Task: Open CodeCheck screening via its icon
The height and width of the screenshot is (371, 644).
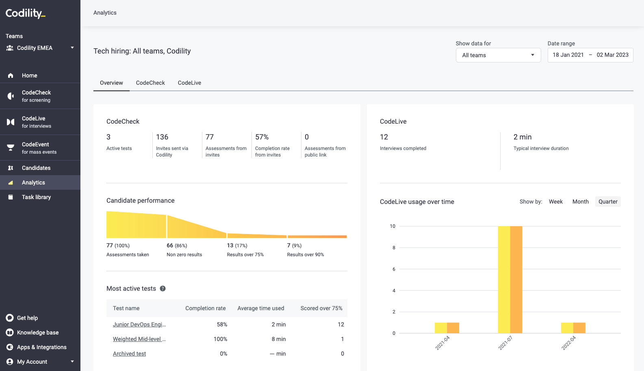Action: tap(11, 96)
